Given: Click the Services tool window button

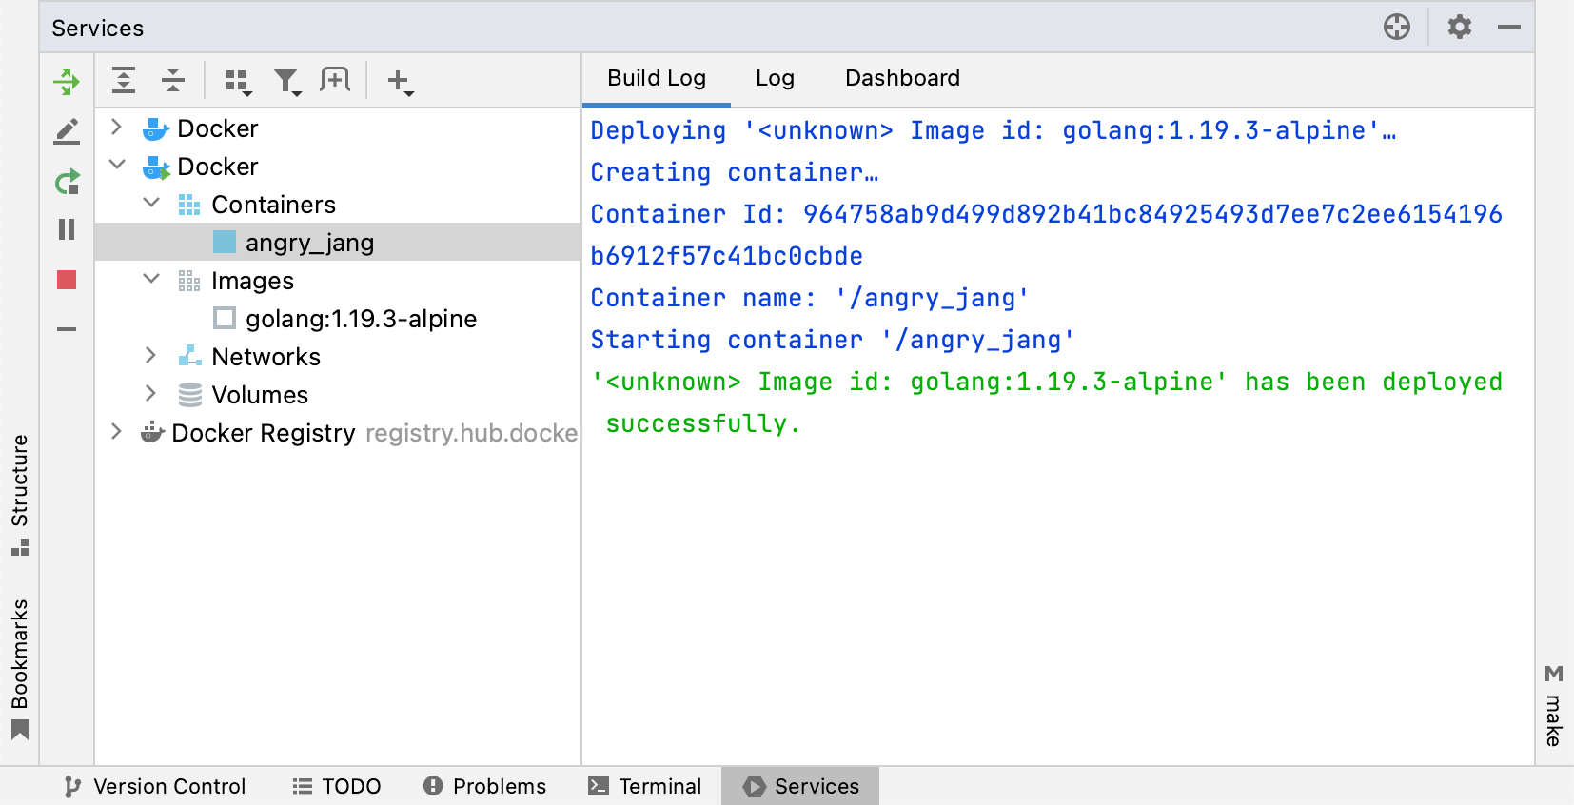Looking at the screenshot, I should (x=800, y=786).
